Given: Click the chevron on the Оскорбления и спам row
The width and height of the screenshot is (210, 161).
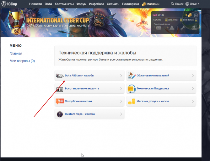Looking at the screenshot, I should point(121,101).
